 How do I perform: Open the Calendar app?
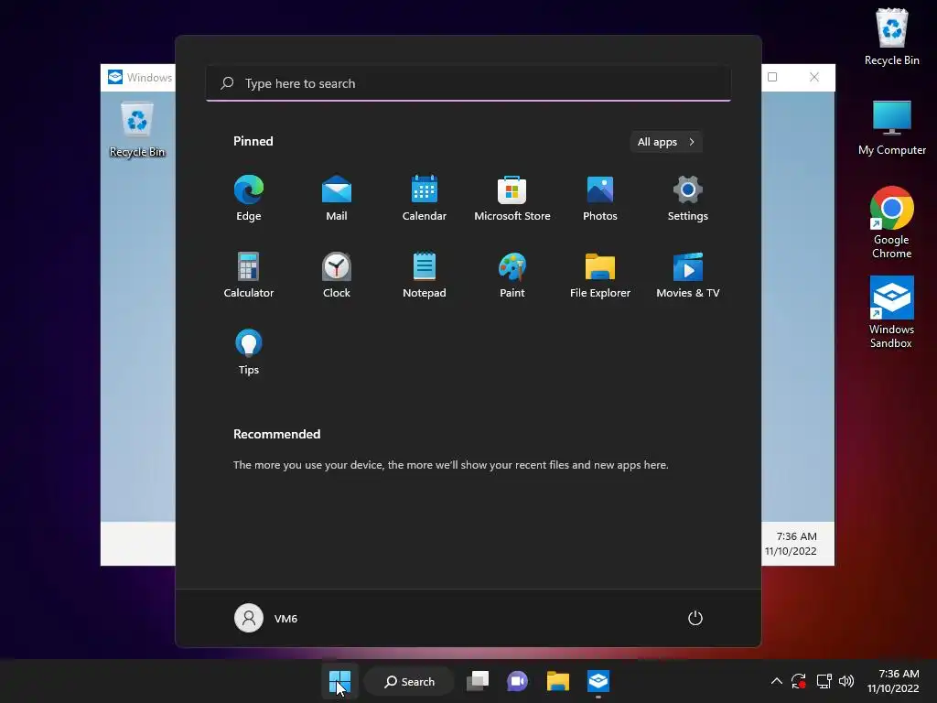click(425, 199)
